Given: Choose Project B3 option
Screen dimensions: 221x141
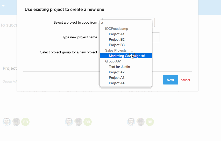Looking at the screenshot, I should pos(126,45).
